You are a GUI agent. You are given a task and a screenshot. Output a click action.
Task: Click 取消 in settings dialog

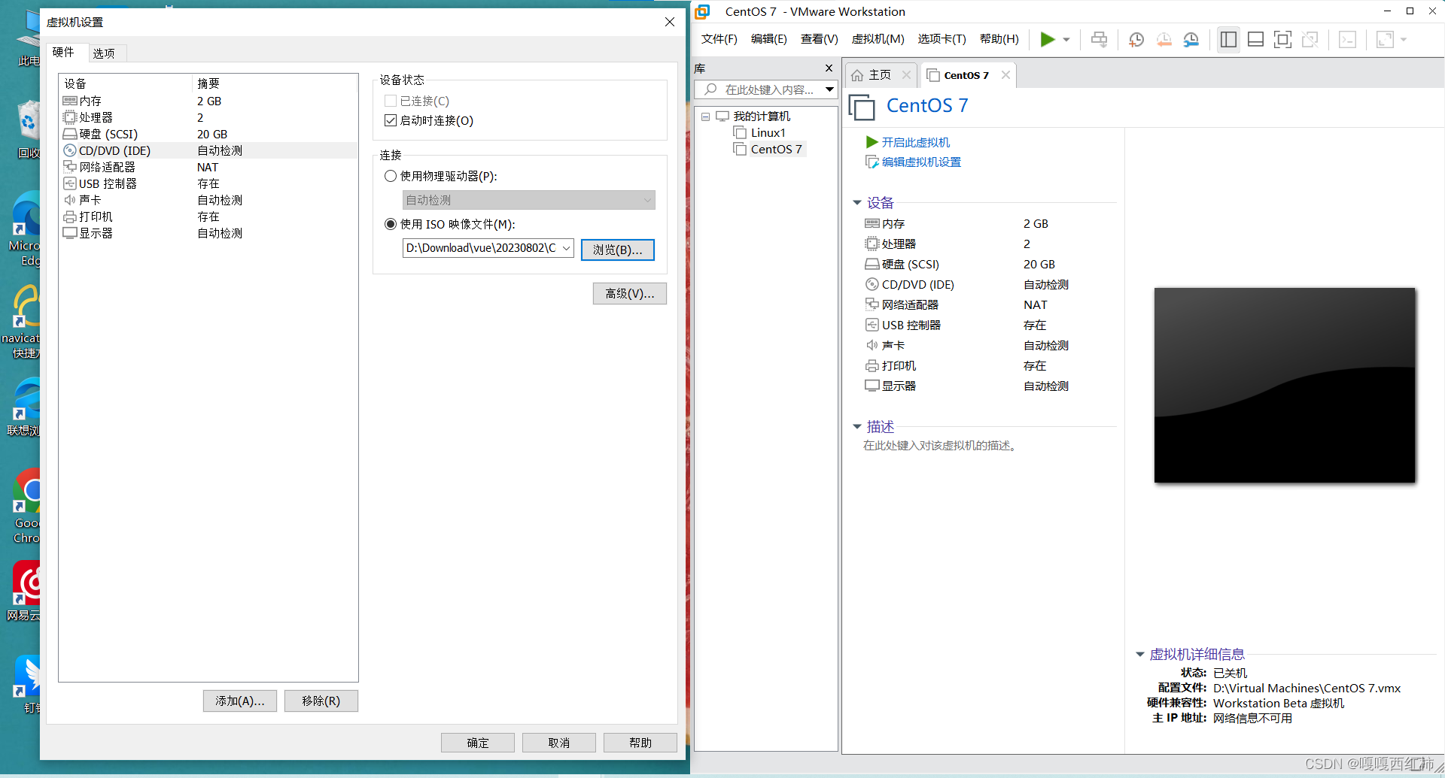click(x=559, y=743)
